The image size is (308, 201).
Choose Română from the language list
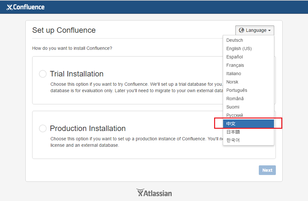[x=249, y=99]
